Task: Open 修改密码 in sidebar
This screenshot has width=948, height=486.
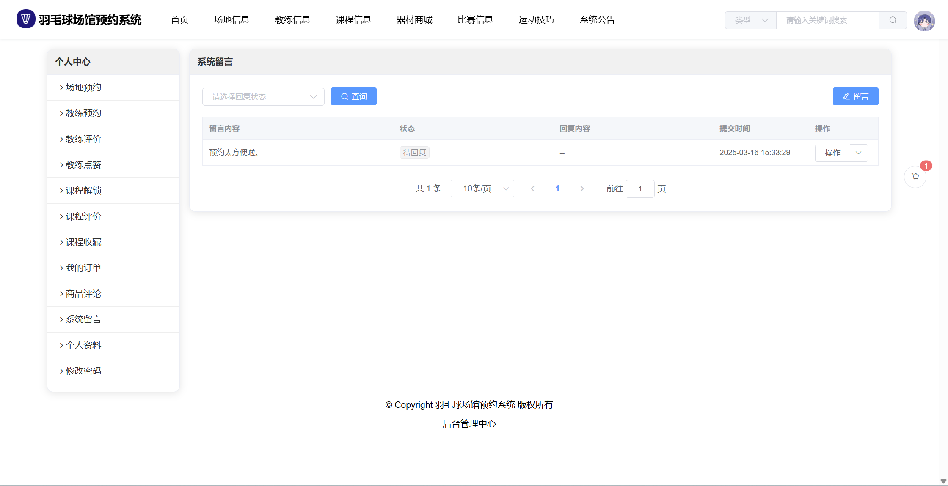Action: click(x=83, y=371)
